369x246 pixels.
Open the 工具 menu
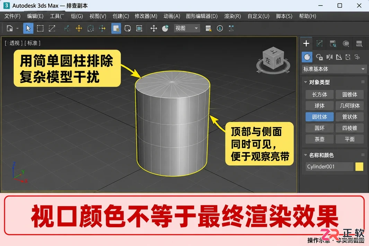[57, 16]
